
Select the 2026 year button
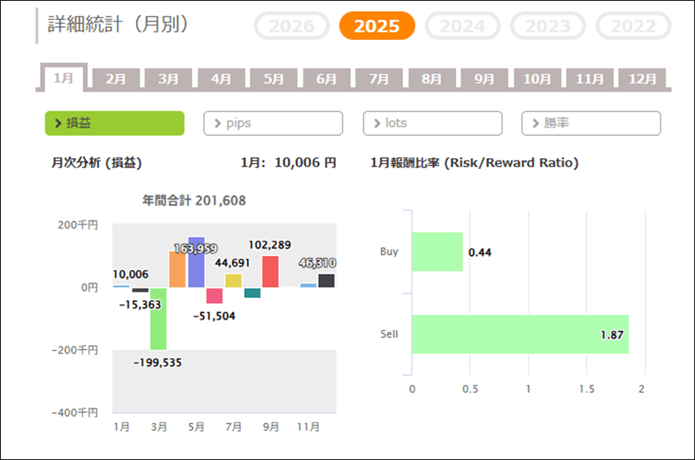click(292, 26)
